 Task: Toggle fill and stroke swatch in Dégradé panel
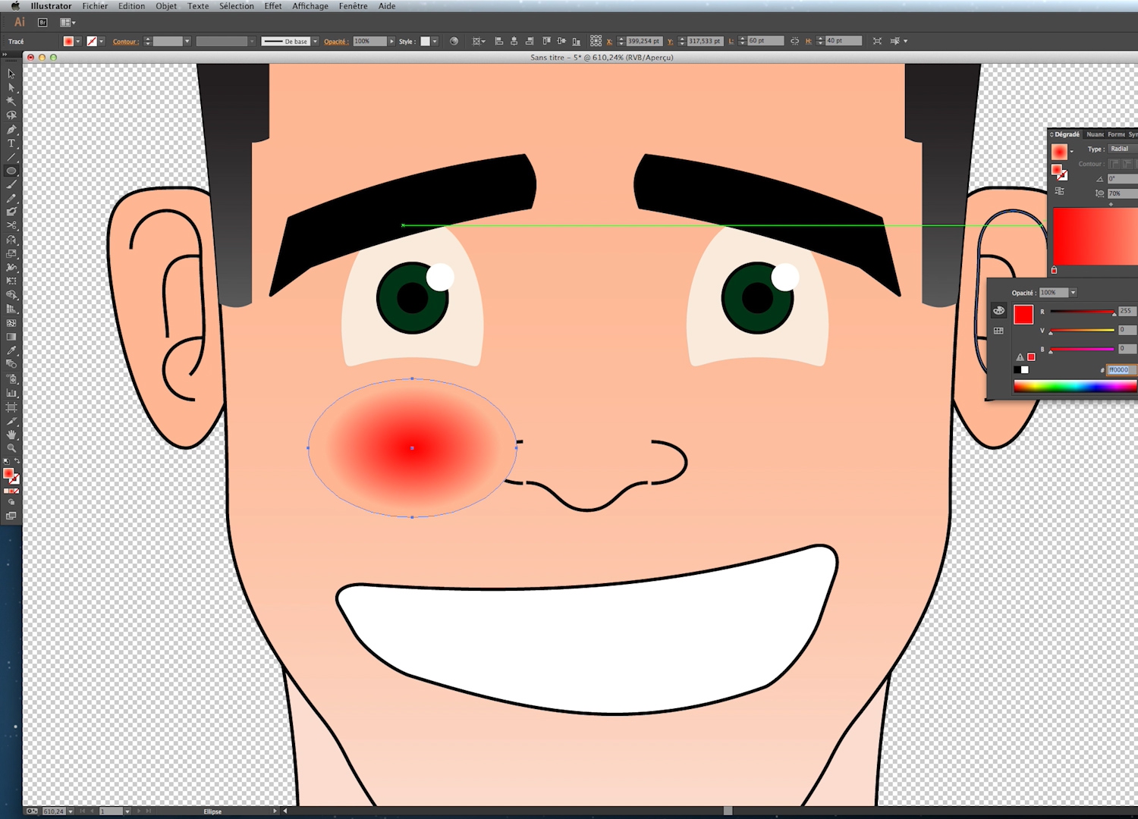click(1059, 172)
